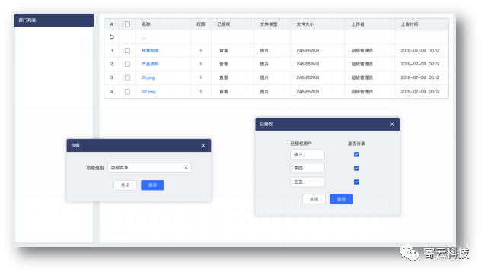
Task: Click the 文件大小 column header
Action: pyautogui.click(x=305, y=24)
